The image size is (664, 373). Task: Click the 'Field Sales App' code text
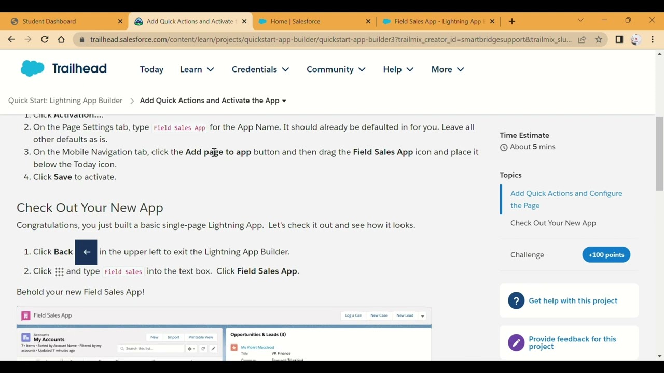[x=179, y=128]
